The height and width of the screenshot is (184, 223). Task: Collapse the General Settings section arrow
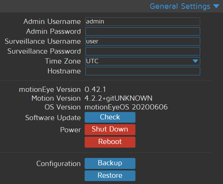[216, 6]
